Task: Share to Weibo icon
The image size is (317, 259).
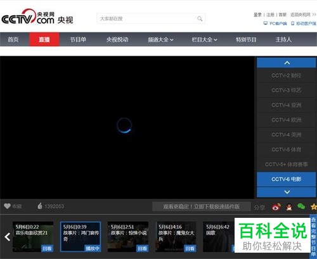Action: (276, 207)
